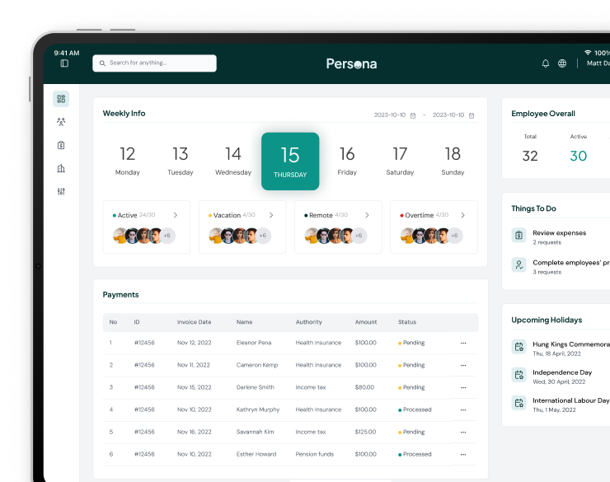
Task: Click the Total employees count 32
Action: tap(530, 156)
